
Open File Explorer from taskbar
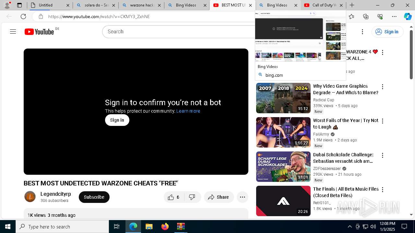[x=149, y=227]
